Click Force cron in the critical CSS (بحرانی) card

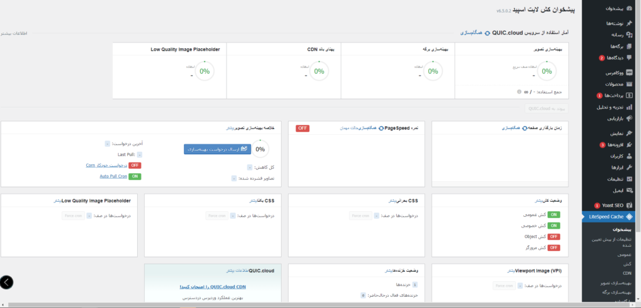tap(361, 216)
